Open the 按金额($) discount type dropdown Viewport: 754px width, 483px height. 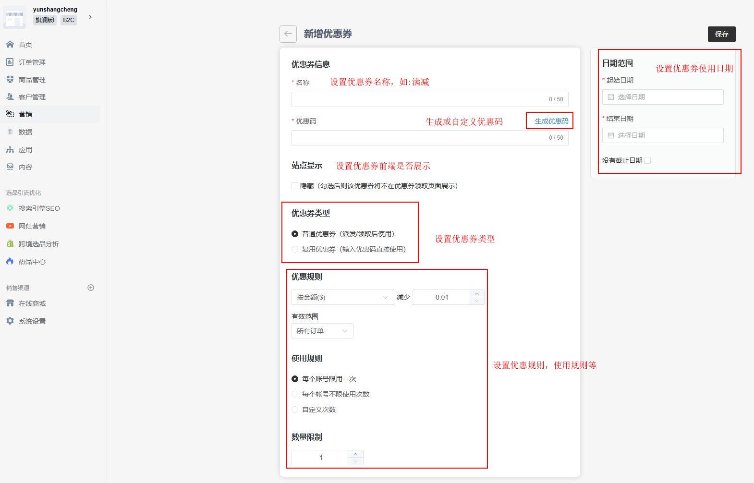[342, 297]
